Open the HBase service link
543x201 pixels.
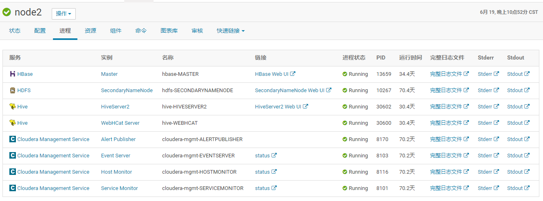(25, 74)
